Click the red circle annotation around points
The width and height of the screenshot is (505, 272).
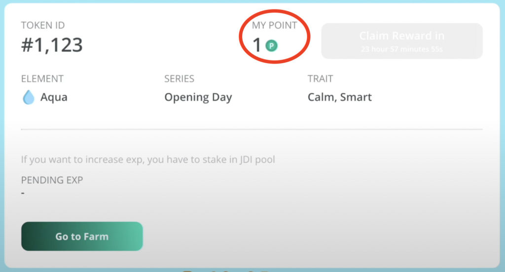pyautogui.click(x=274, y=37)
